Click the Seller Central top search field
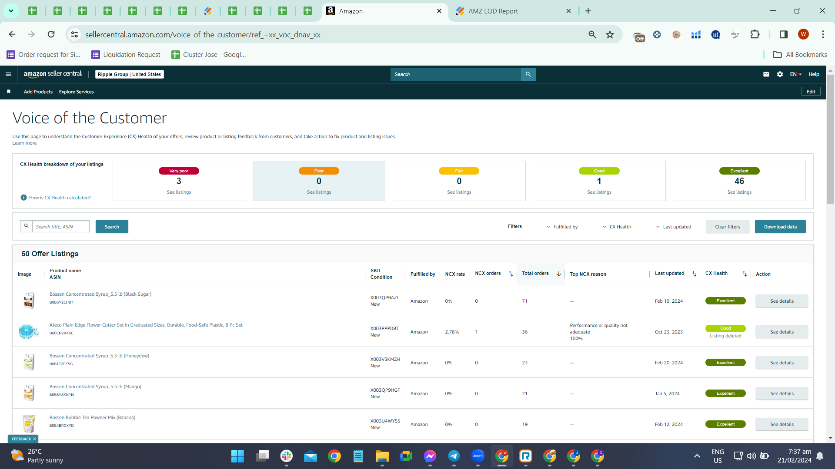The width and height of the screenshot is (835, 469). click(456, 74)
